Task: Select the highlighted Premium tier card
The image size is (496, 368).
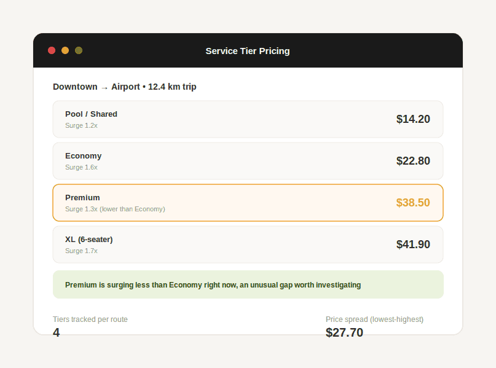Action: (248, 203)
